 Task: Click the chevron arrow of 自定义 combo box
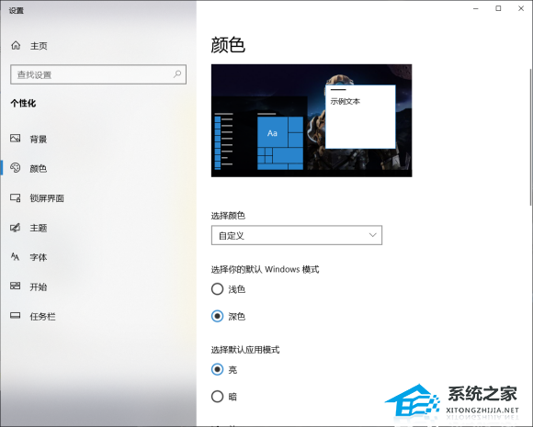point(372,235)
